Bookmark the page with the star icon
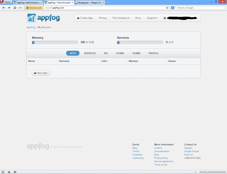227x174 pixels. [x=167, y=8]
